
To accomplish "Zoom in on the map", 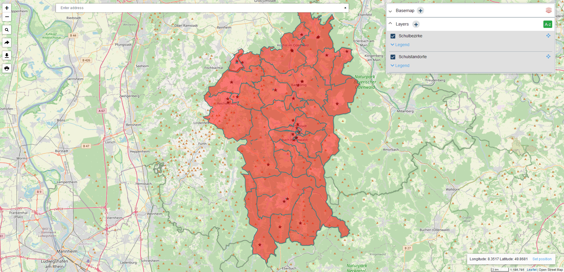I will (x=7, y=8).
